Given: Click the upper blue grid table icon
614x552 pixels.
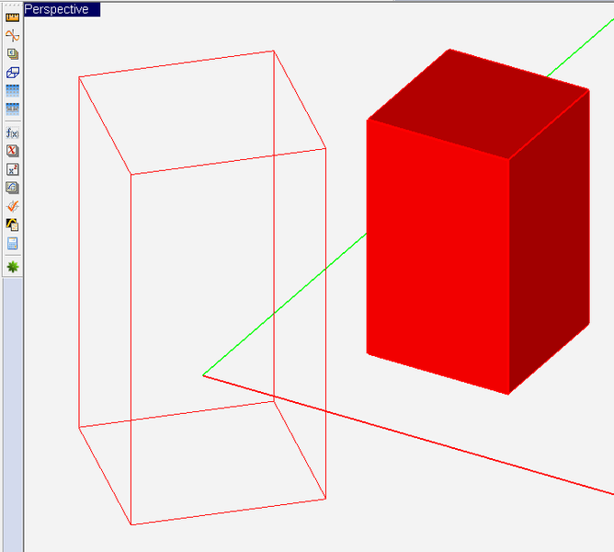Looking at the screenshot, I should tap(13, 90).
